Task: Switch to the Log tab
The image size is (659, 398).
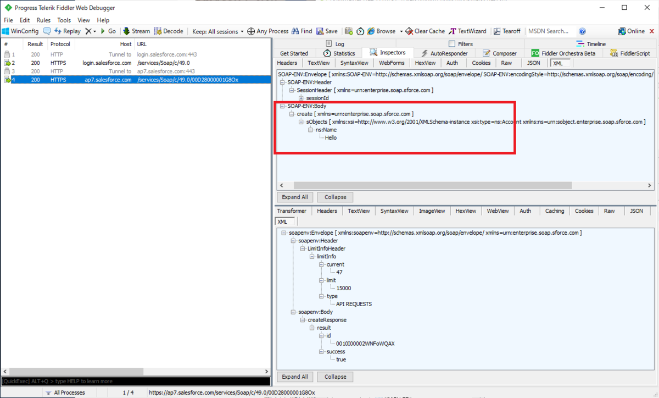Action: [335, 44]
